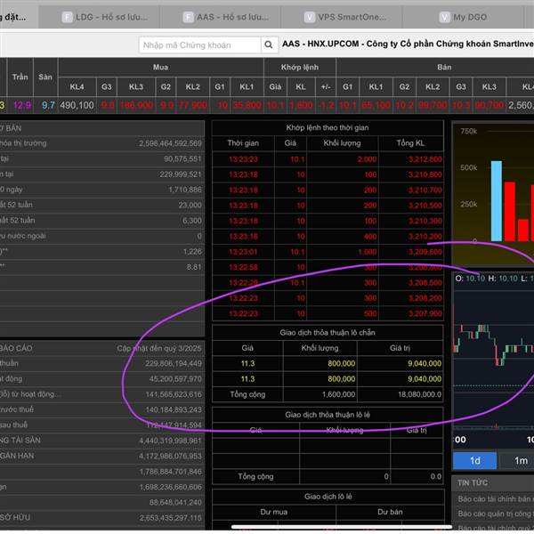Screen dimensions: 534x534
Task: Click the 13:23:01 trade time
Action: click(x=243, y=252)
